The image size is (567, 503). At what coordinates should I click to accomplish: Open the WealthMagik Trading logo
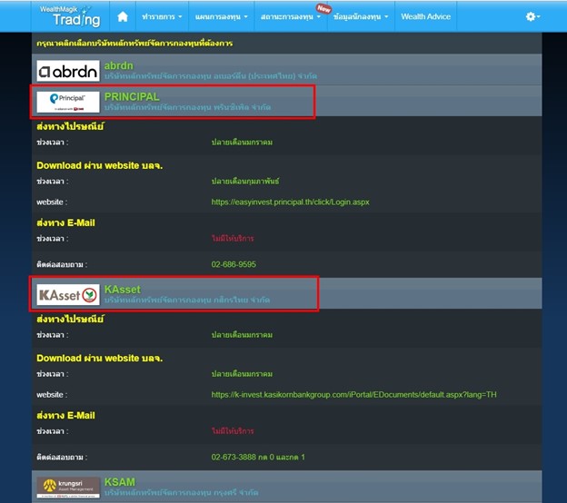[70, 16]
